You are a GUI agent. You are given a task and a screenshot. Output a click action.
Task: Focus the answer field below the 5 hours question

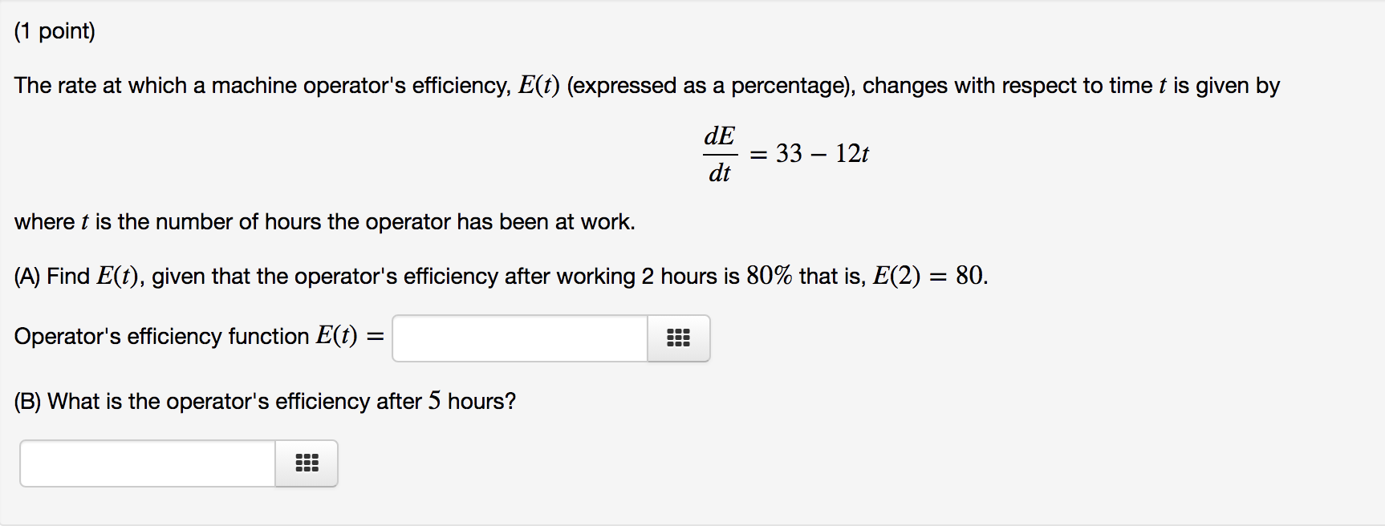pyautogui.click(x=144, y=463)
